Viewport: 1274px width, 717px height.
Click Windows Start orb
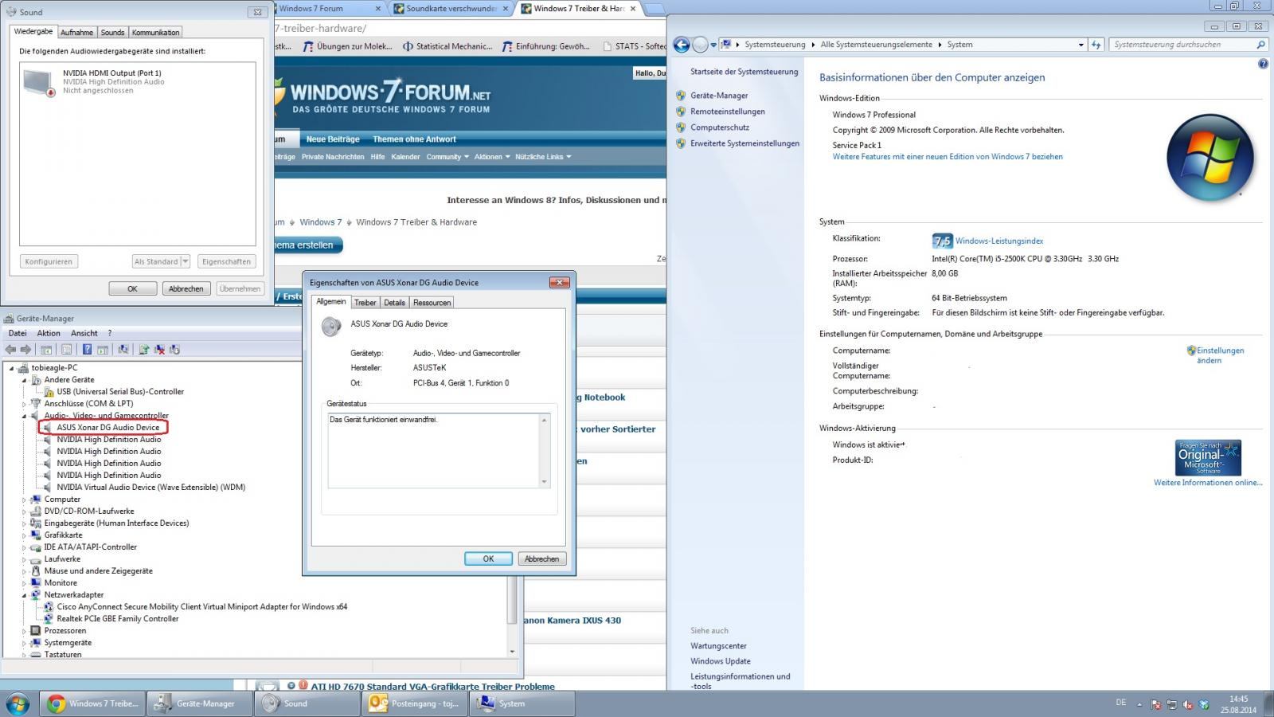click(x=18, y=703)
